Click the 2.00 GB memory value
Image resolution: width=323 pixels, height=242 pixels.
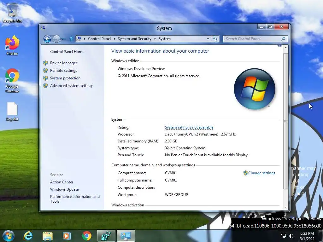[171, 141]
